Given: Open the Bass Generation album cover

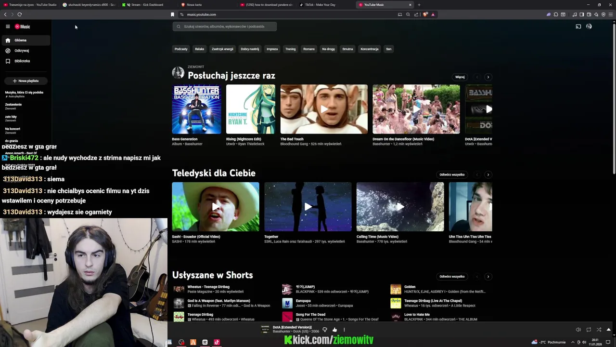Looking at the screenshot, I should [x=196, y=109].
